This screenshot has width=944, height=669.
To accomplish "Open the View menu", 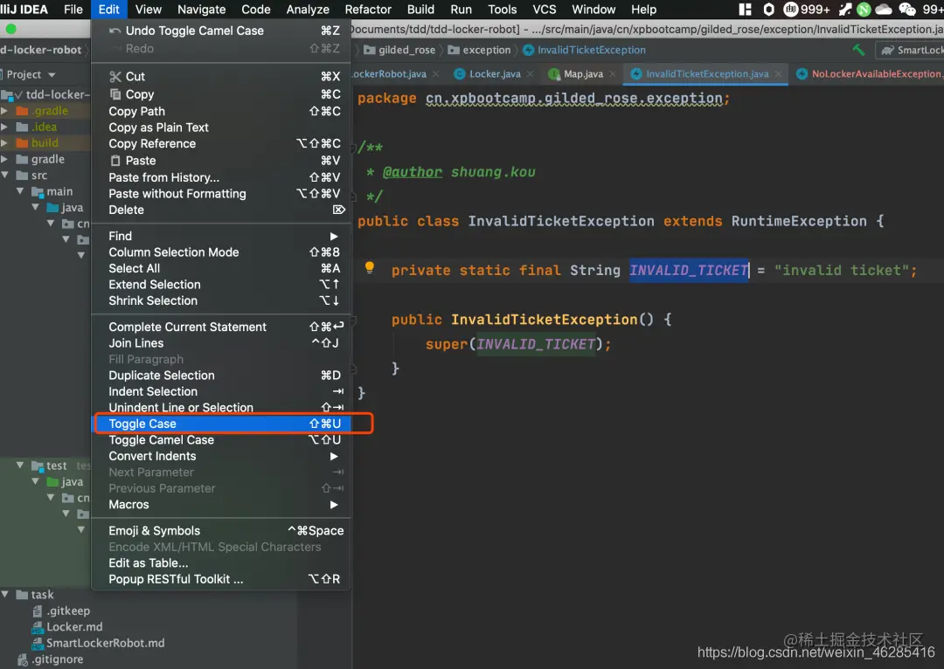I will coord(148,9).
